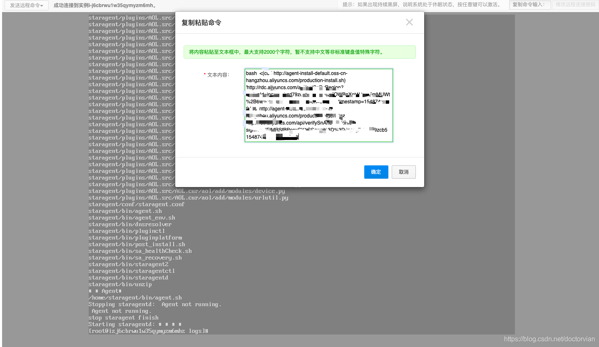Click terminal line staragent/bin/sa_healthCheck.sh

click(140, 251)
